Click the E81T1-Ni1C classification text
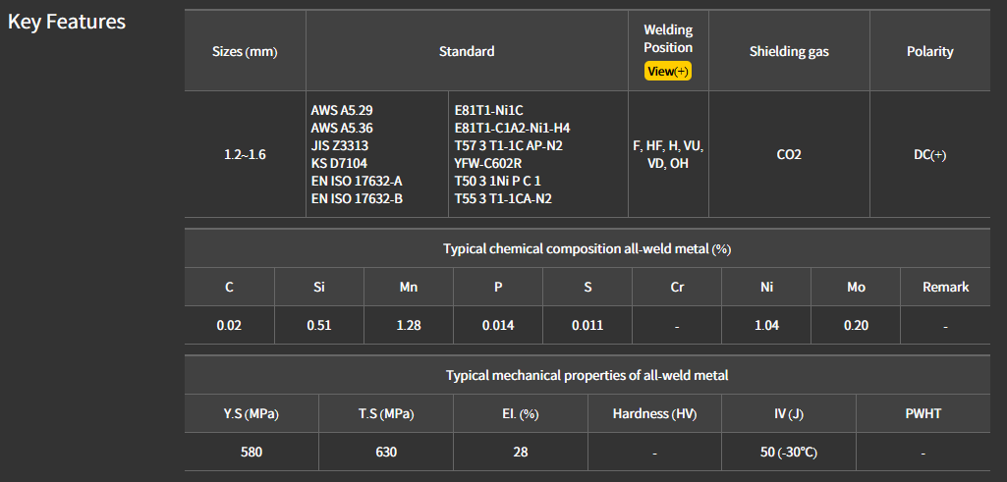 [488, 110]
